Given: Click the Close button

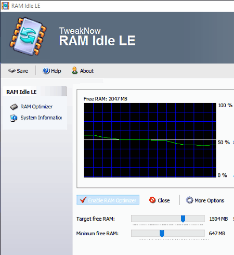Looking at the screenshot, I should pyautogui.click(x=159, y=200).
